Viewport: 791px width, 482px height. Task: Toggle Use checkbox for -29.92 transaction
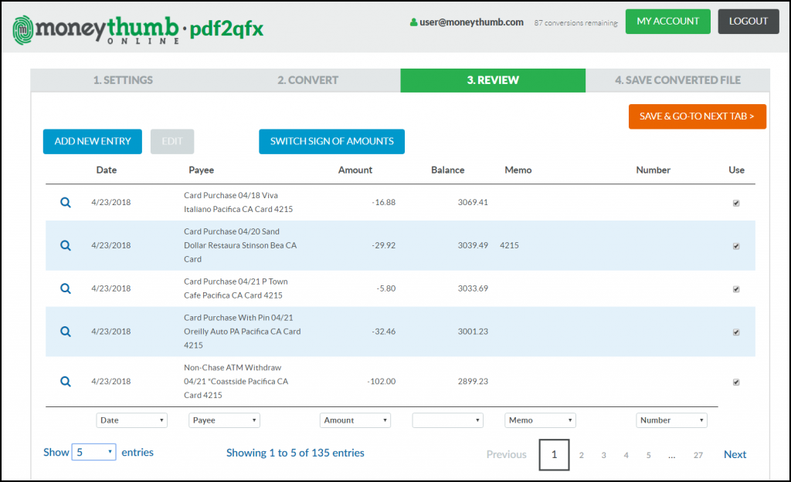(x=736, y=246)
